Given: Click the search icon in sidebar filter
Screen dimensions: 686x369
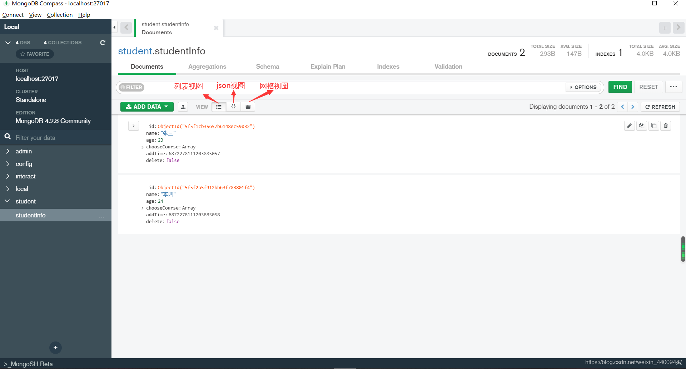Looking at the screenshot, I should click(8, 137).
